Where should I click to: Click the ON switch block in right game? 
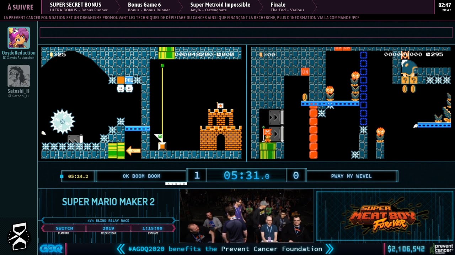click(x=305, y=72)
